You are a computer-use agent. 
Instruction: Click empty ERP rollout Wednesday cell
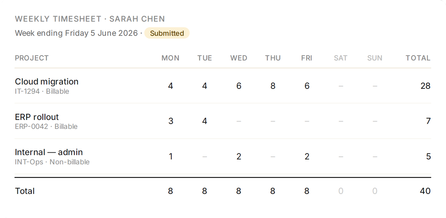(239, 121)
